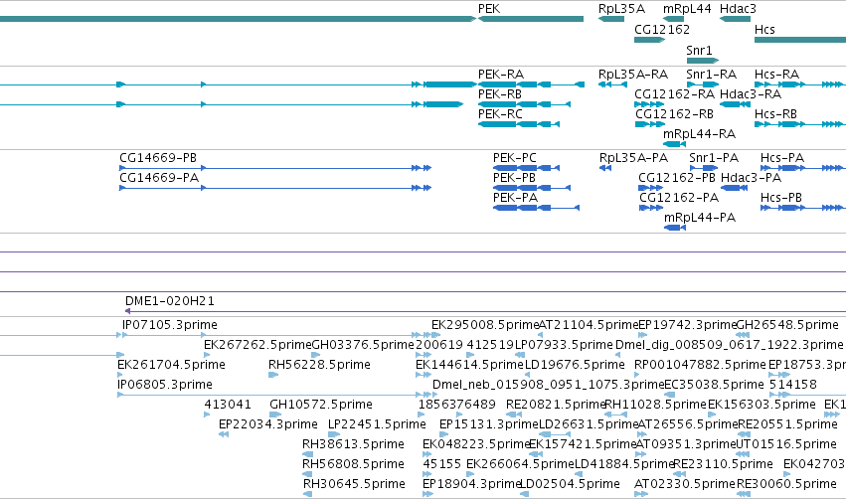Click protein Snr1-PA
The width and height of the screenshot is (846, 499).
pyautogui.click(x=704, y=168)
